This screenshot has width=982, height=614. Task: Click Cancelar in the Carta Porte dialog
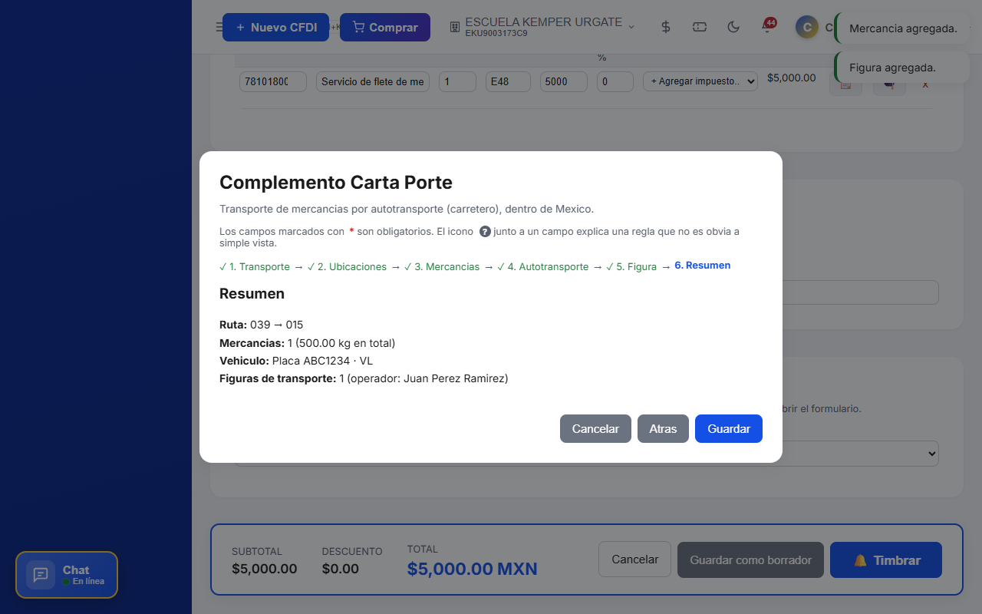coord(595,429)
